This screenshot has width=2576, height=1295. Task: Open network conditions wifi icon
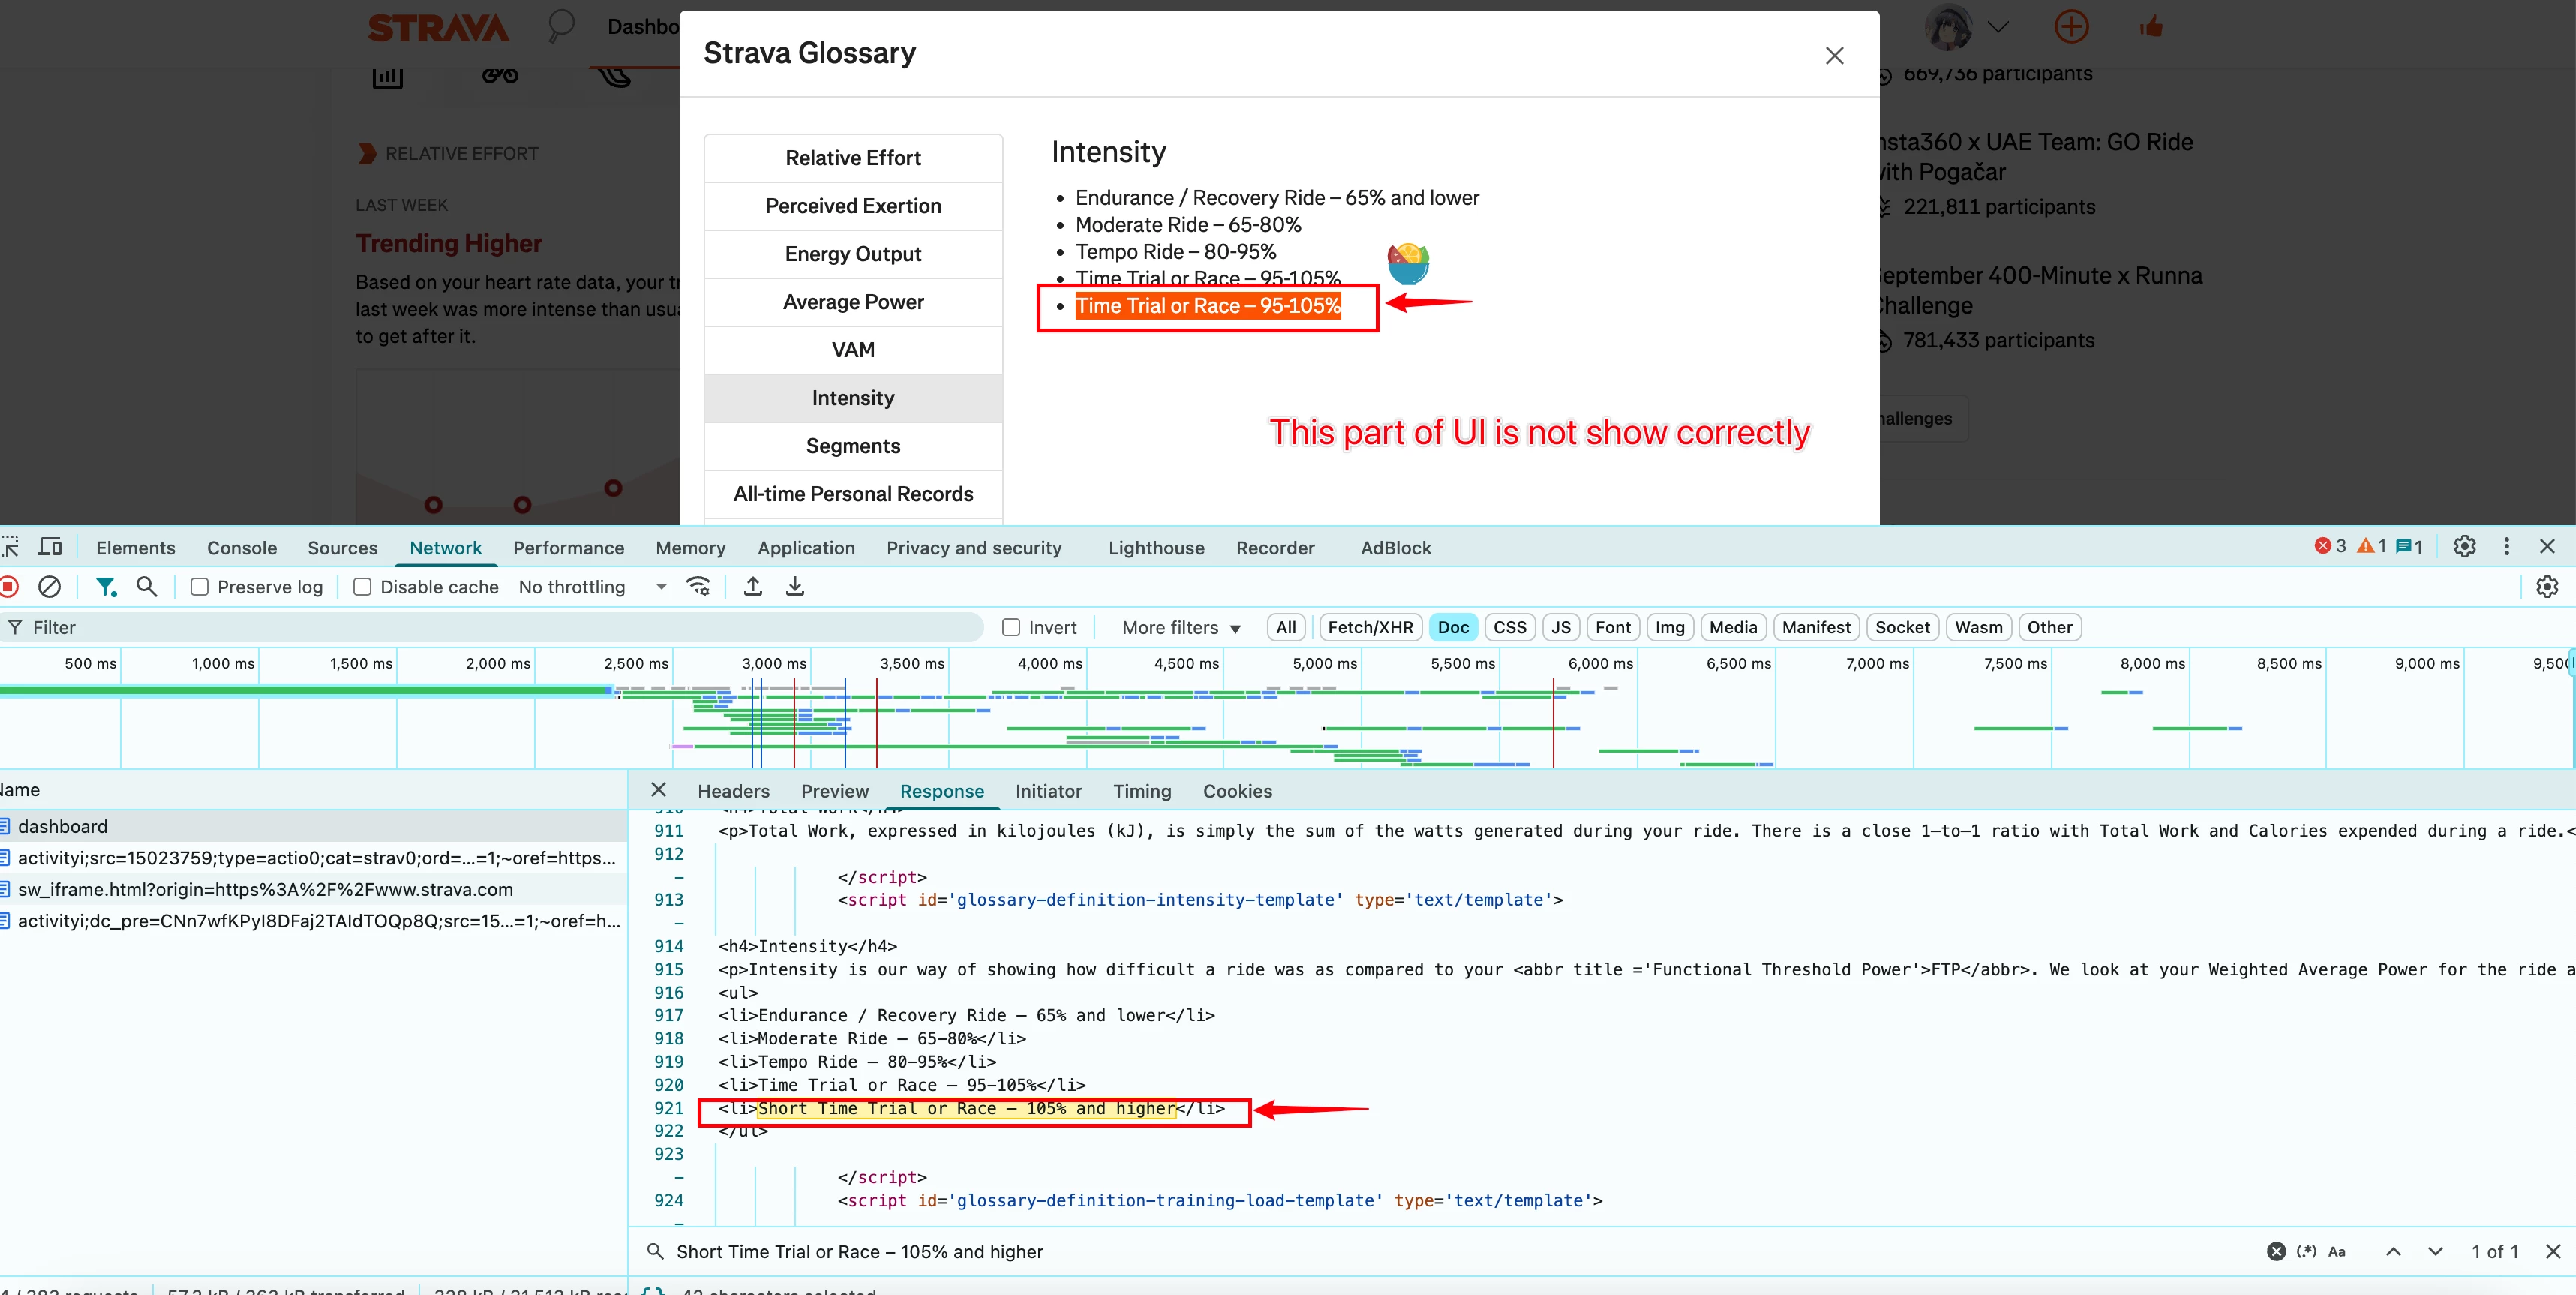point(698,587)
